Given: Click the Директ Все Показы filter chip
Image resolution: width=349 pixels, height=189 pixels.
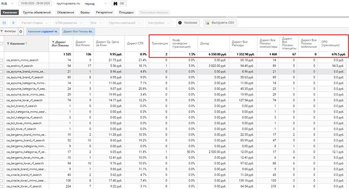Looking at the screenshot, I should click(78, 31).
